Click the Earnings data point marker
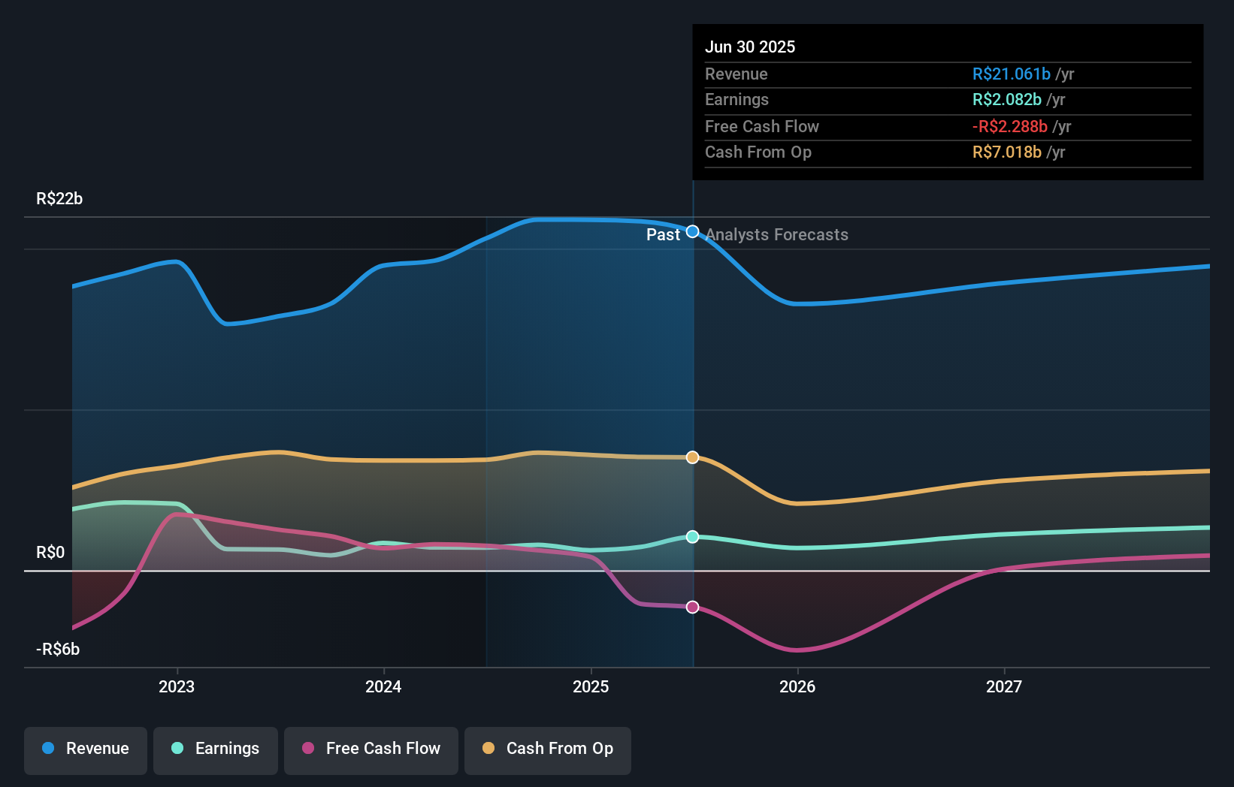 point(692,535)
